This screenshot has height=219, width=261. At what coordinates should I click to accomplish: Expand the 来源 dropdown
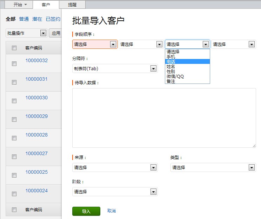(115, 167)
